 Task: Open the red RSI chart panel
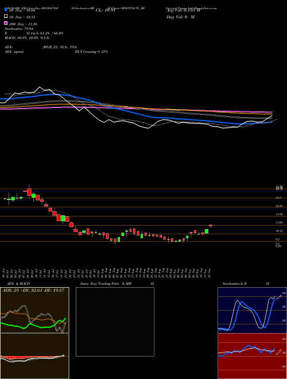[x=252, y=356]
